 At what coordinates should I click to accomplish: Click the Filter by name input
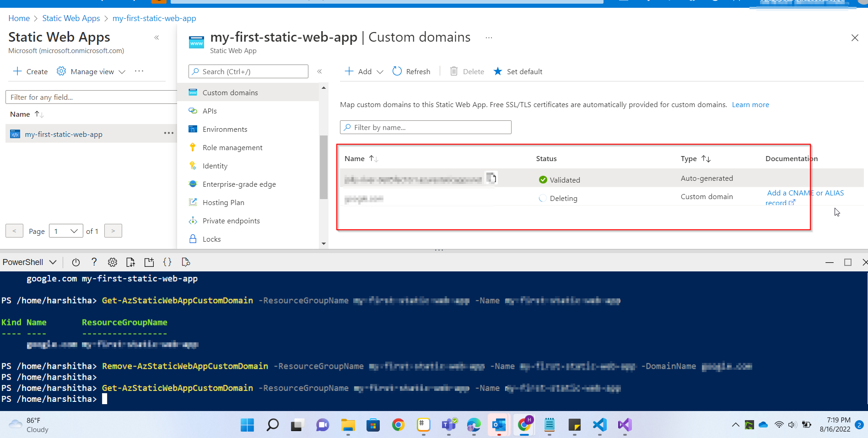coord(426,127)
